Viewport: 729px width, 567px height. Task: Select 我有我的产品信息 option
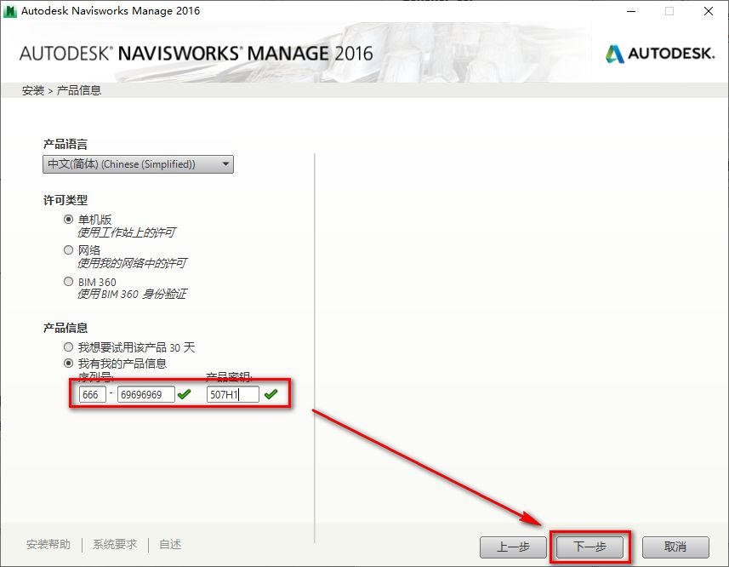coord(69,361)
